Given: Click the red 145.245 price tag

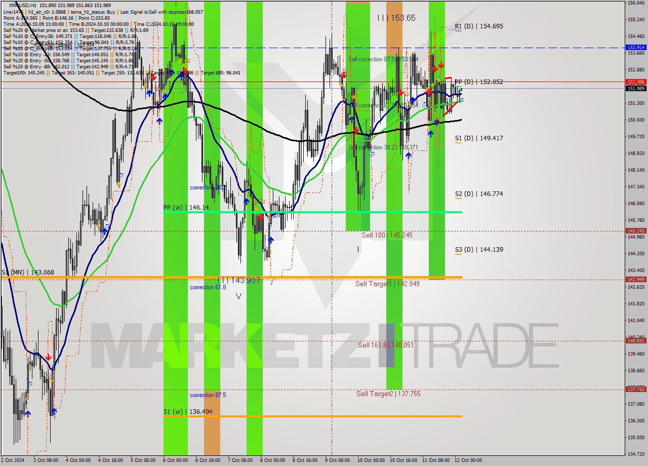Looking at the screenshot, I should [636, 230].
